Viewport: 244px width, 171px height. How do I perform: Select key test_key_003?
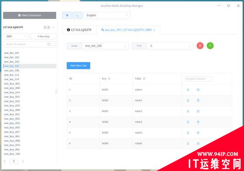click(30, 84)
